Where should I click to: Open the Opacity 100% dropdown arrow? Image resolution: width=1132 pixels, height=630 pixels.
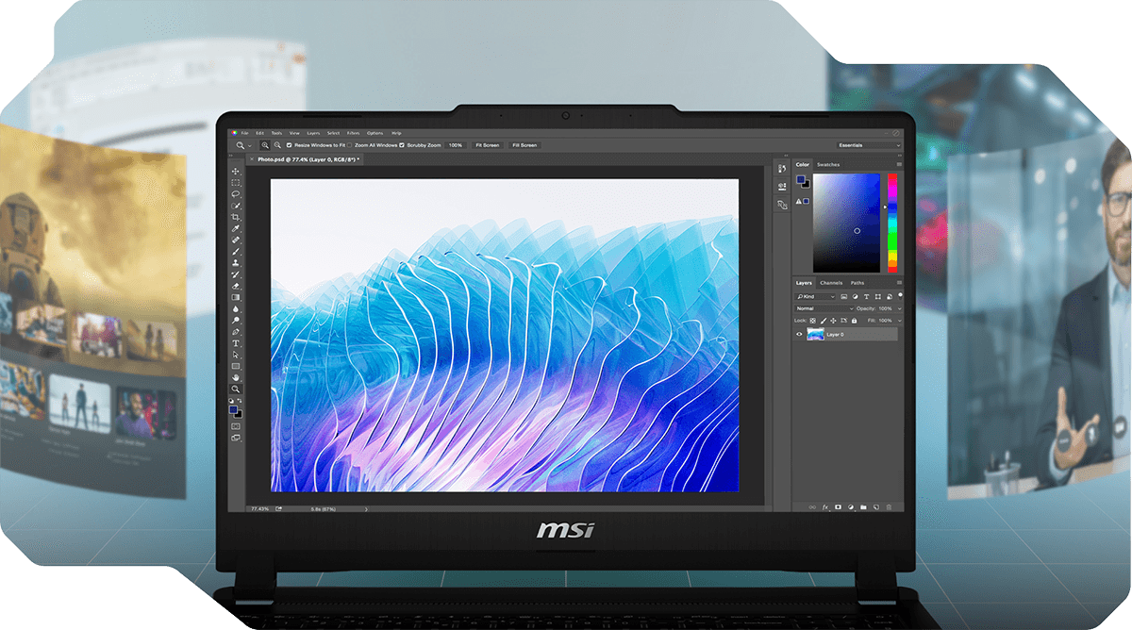point(899,308)
